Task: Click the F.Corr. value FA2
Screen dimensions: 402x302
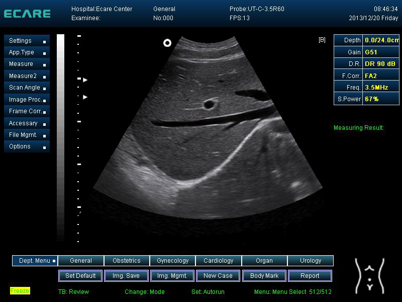Action: pyautogui.click(x=381, y=76)
